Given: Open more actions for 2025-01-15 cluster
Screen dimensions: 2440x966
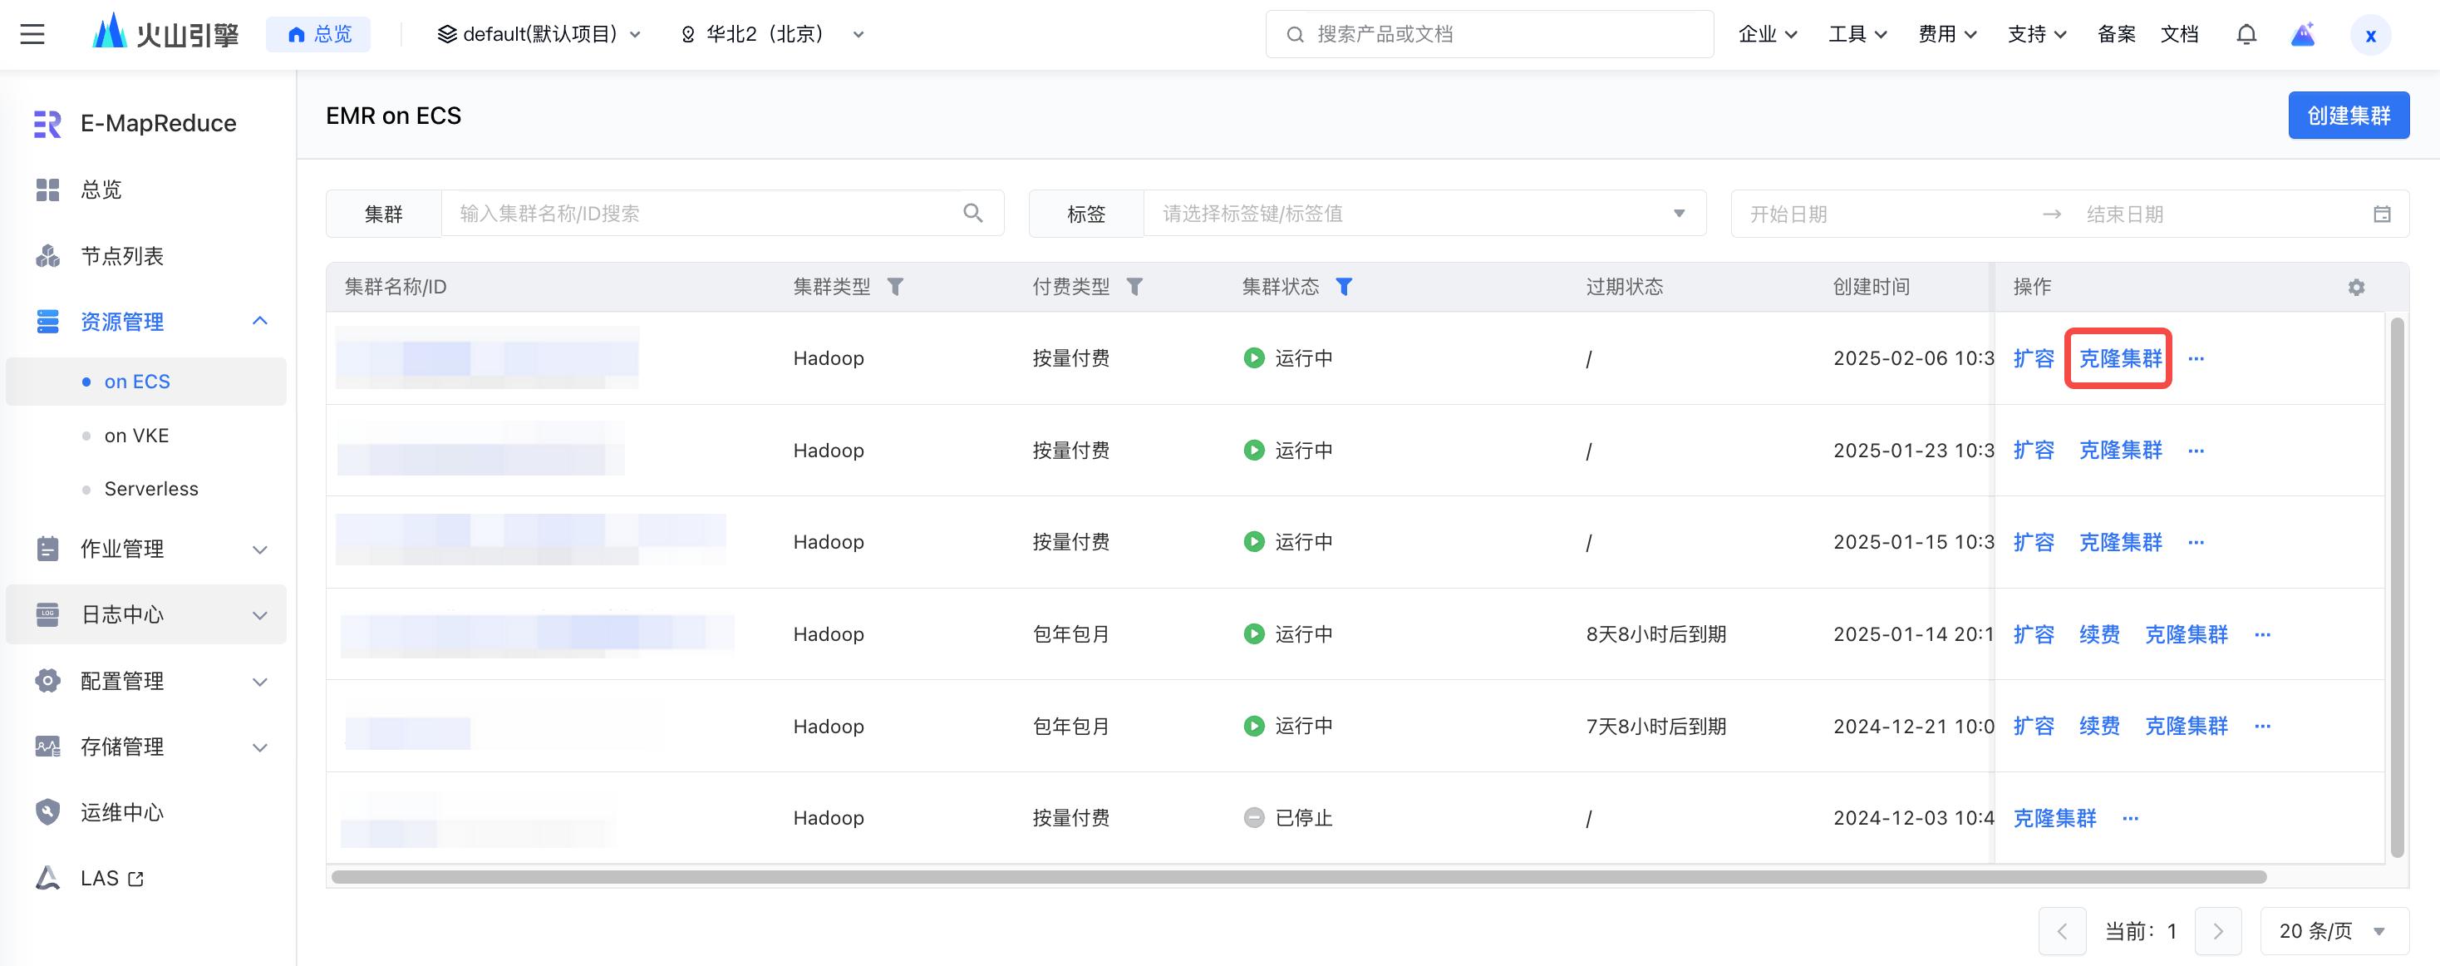Looking at the screenshot, I should [2196, 543].
